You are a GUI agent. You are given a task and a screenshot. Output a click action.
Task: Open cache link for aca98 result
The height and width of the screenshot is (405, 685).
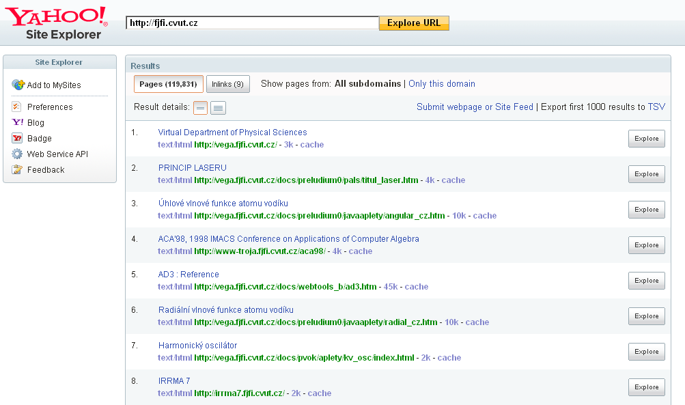(361, 251)
